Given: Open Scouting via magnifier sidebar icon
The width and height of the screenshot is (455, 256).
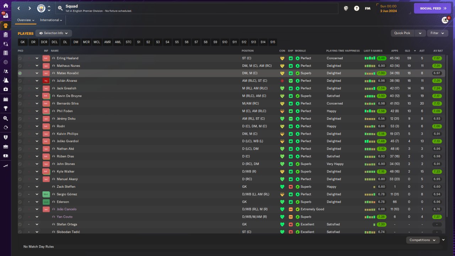Looking at the screenshot, I should click(6, 118).
